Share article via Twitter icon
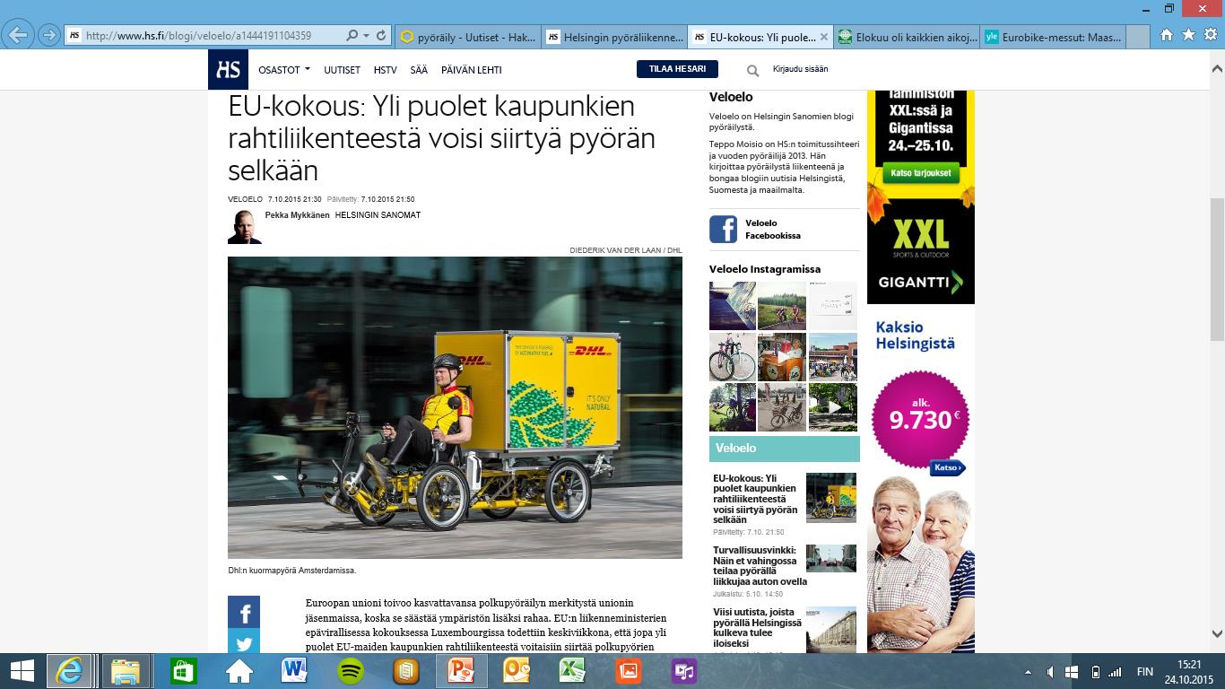This screenshot has height=689, width=1225. (244, 642)
